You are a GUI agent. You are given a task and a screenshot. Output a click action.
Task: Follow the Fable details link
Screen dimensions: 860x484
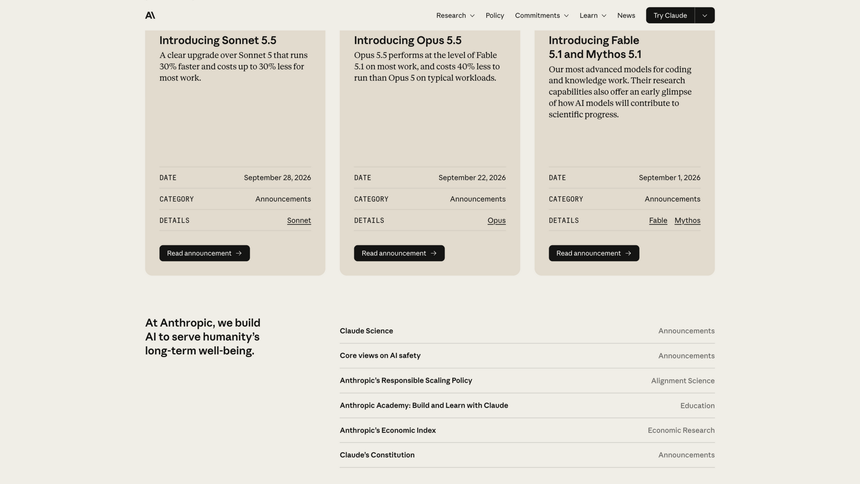(658, 220)
